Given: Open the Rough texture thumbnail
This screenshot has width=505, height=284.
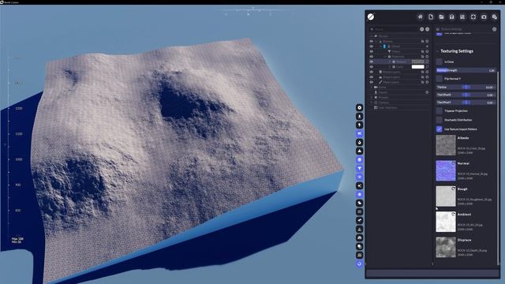Looking at the screenshot, I should 446,196.
